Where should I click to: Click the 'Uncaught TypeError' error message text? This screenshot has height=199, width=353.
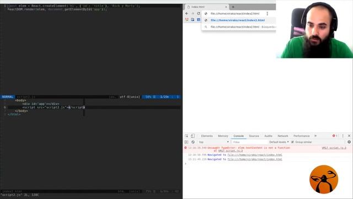pyautogui.click(x=249, y=148)
